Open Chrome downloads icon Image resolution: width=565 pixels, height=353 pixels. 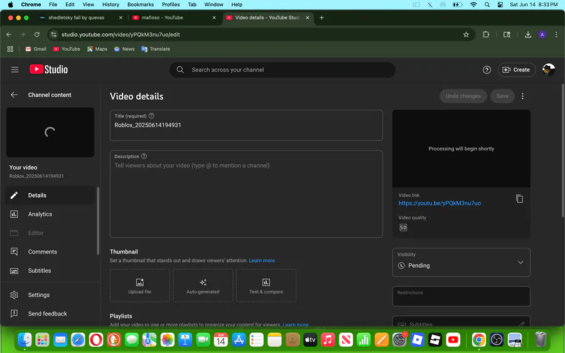coord(527,34)
